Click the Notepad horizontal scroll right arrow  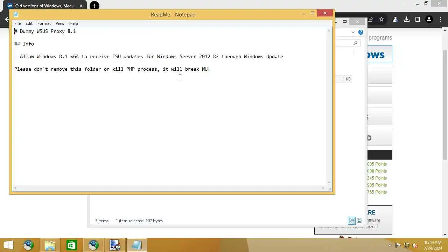pyautogui.click(x=323, y=188)
